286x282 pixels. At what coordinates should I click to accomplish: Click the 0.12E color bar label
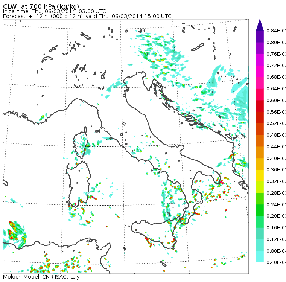point(276,239)
